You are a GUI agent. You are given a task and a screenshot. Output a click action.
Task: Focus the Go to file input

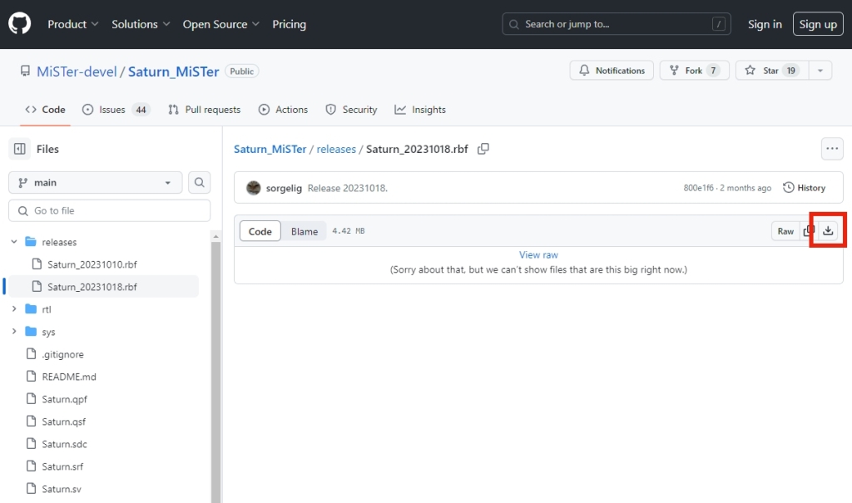point(110,210)
